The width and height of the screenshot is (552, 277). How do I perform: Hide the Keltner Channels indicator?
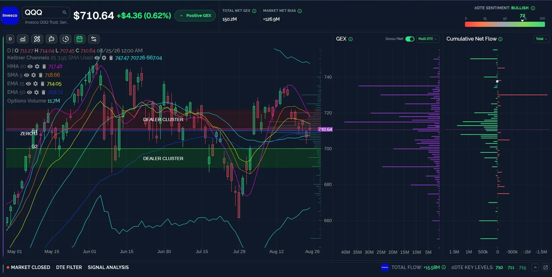(x=97, y=58)
